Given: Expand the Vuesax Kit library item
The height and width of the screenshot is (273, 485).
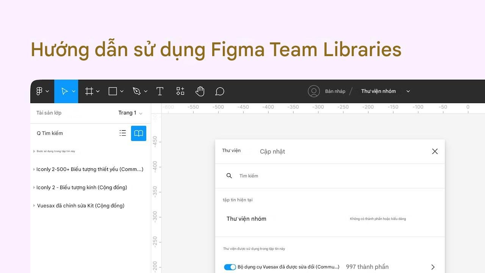Looking at the screenshot, I should point(34,206).
